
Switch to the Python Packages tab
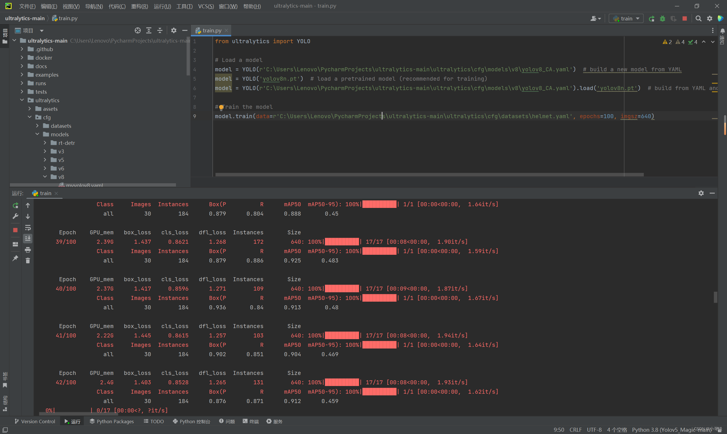[x=112, y=421]
